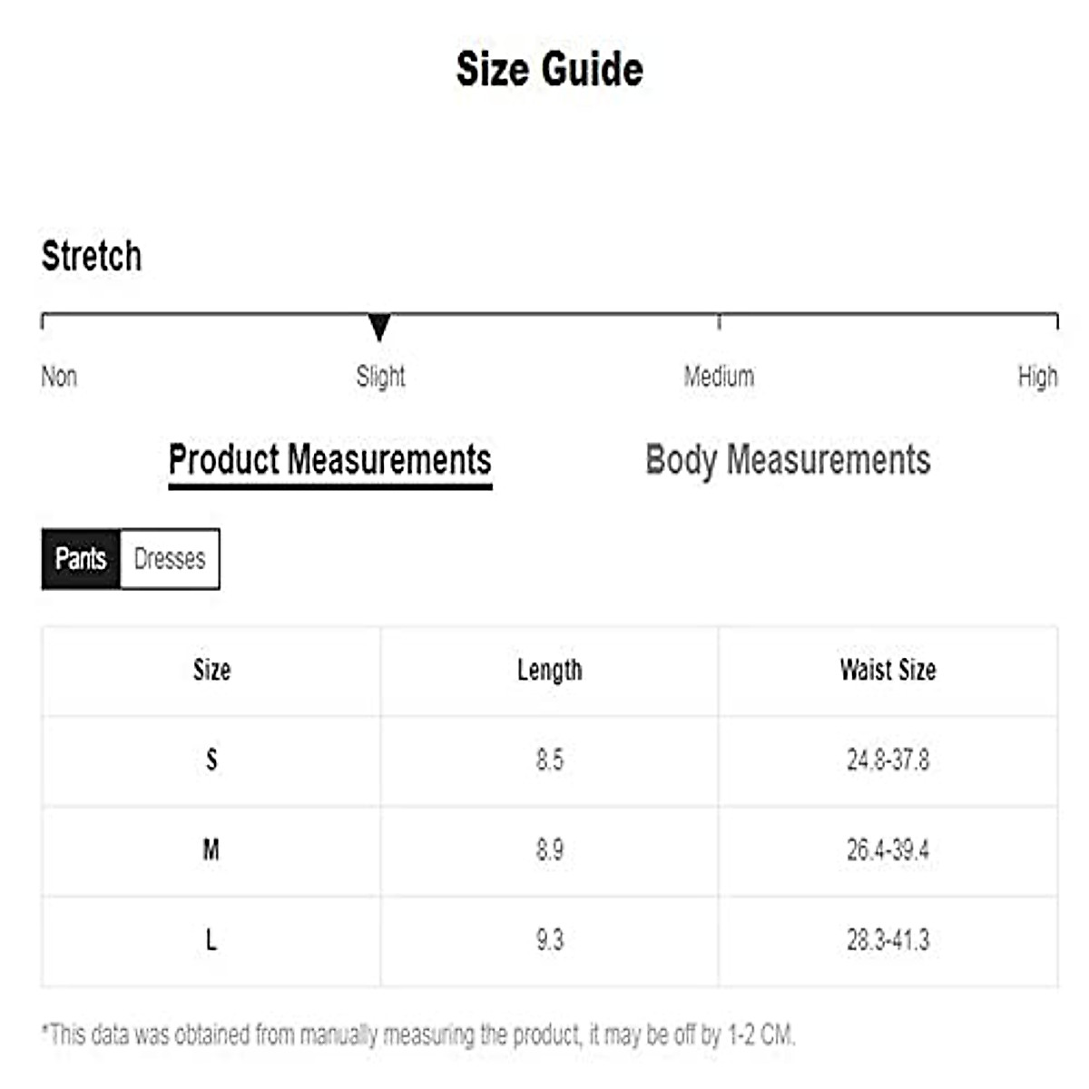The height and width of the screenshot is (1089, 1089).
Task: Click the manual measurement disclaimer footnote
Action: click(x=418, y=1035)
